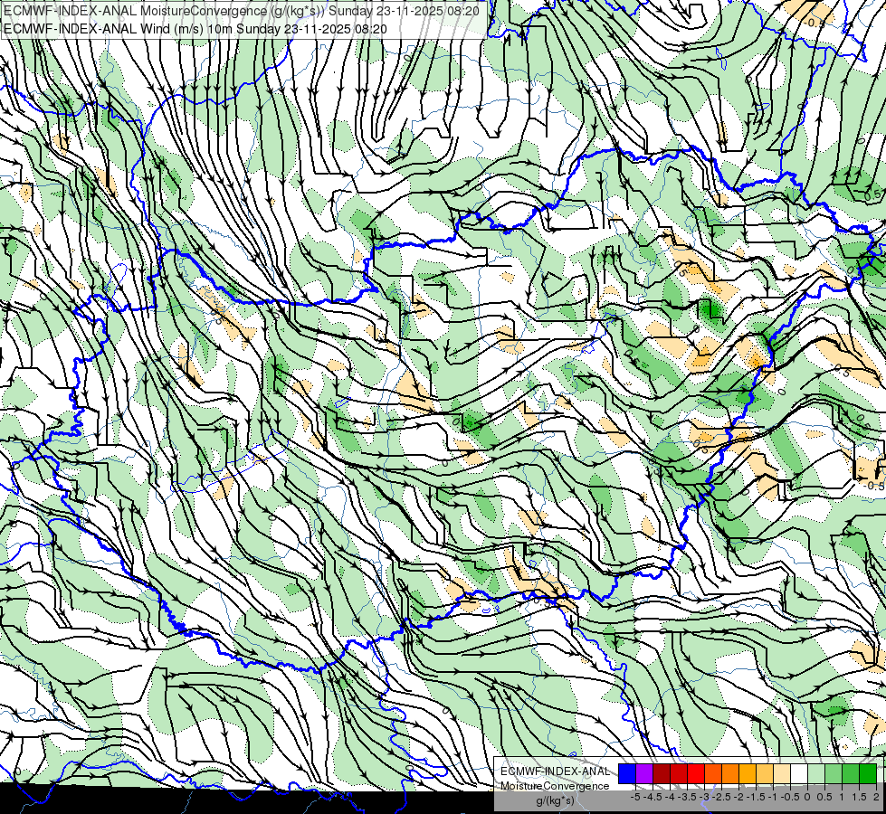Click the 'Wind (m/s) 10m' title line

tap(195, 28)
